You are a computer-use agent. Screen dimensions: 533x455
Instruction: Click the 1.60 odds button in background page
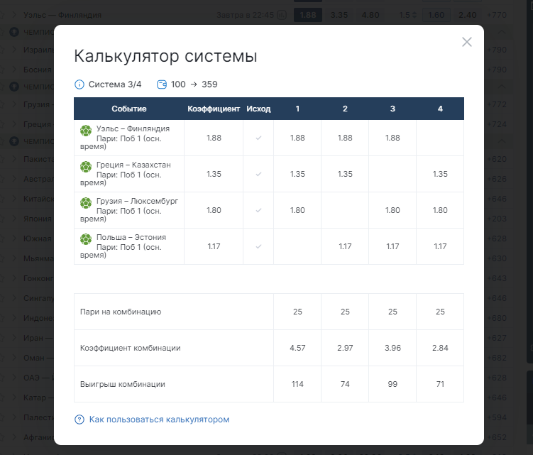[436, 16]
